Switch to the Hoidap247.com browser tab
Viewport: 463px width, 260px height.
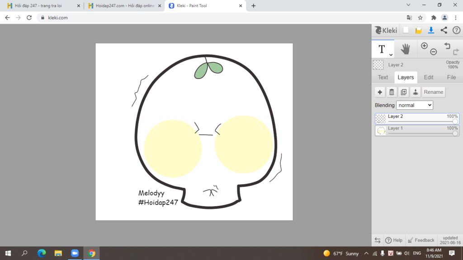(x=125, y=5)
